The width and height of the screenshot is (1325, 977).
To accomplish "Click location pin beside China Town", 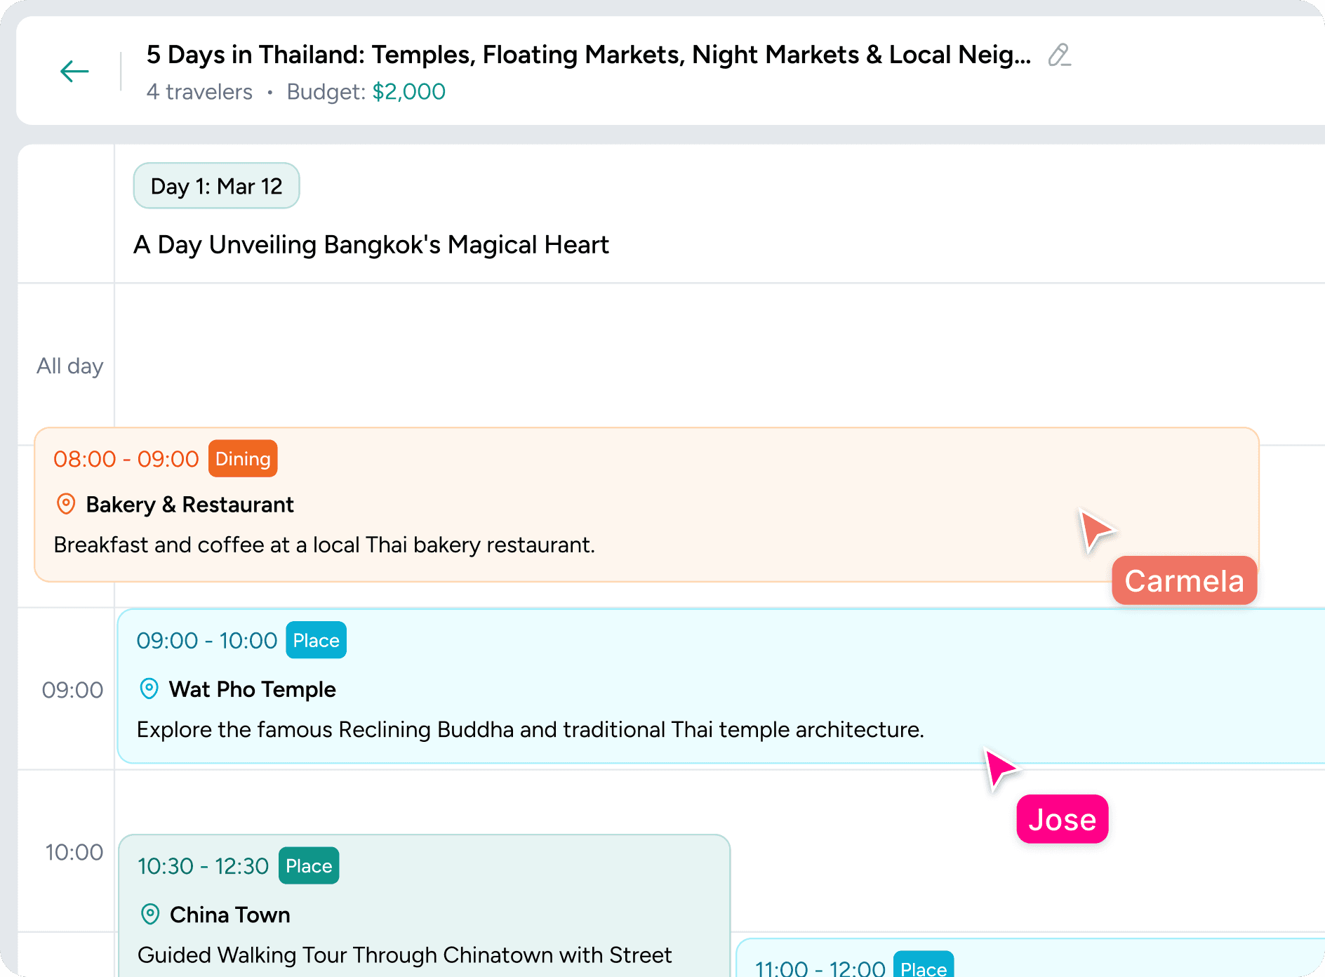I will (x=150, y=914).
